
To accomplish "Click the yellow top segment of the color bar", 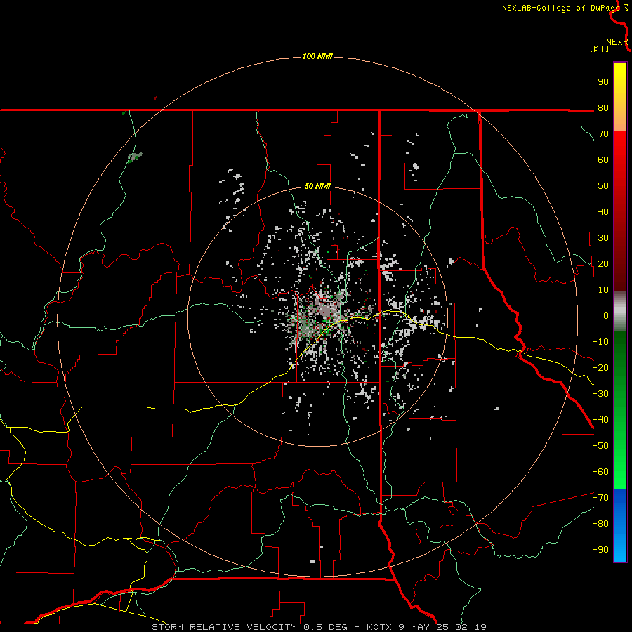I will [x=620, y=97].
